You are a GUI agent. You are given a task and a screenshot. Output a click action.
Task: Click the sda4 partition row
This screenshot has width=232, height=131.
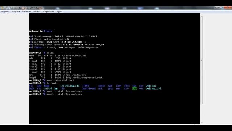50,70
